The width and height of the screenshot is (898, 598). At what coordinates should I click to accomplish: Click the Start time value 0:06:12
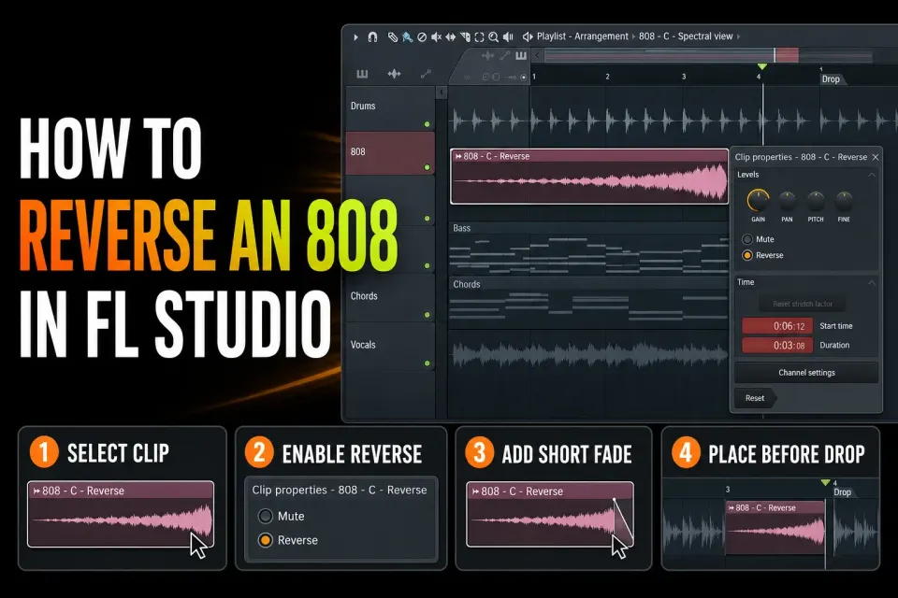[777, 326]
